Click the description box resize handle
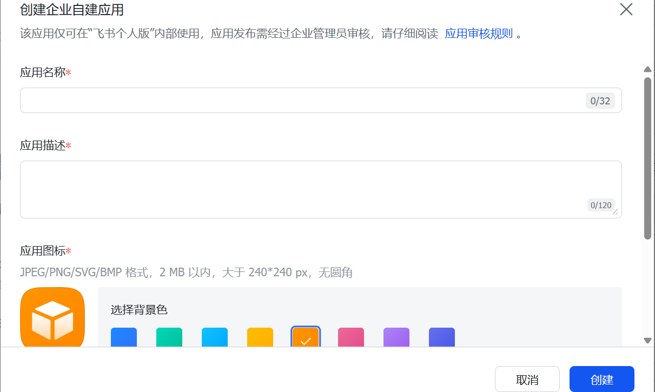The image size is (655, 392). pyautogui.click(x=616, y=212)
